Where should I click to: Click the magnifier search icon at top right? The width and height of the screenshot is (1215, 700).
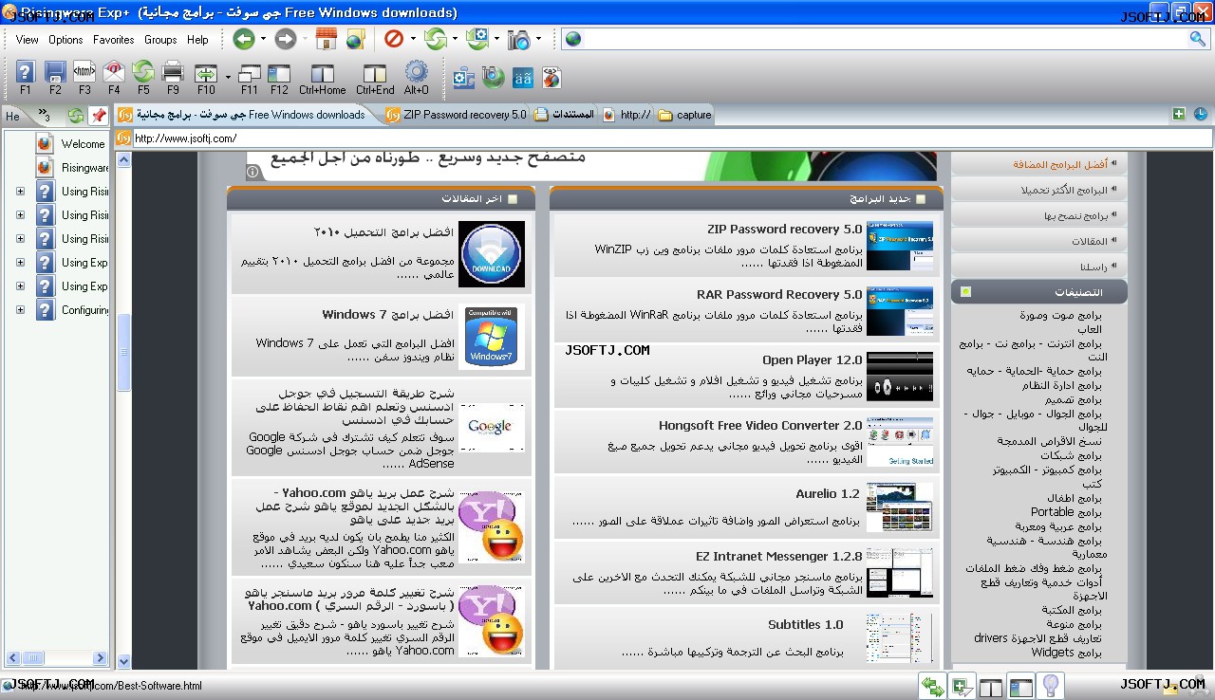tap(1198, 39)
